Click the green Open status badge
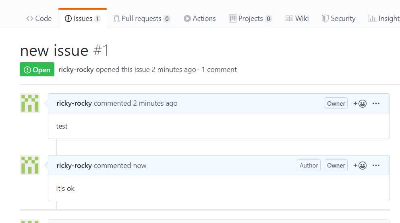The width and height of the screenshot is (400, 223). 37,69
